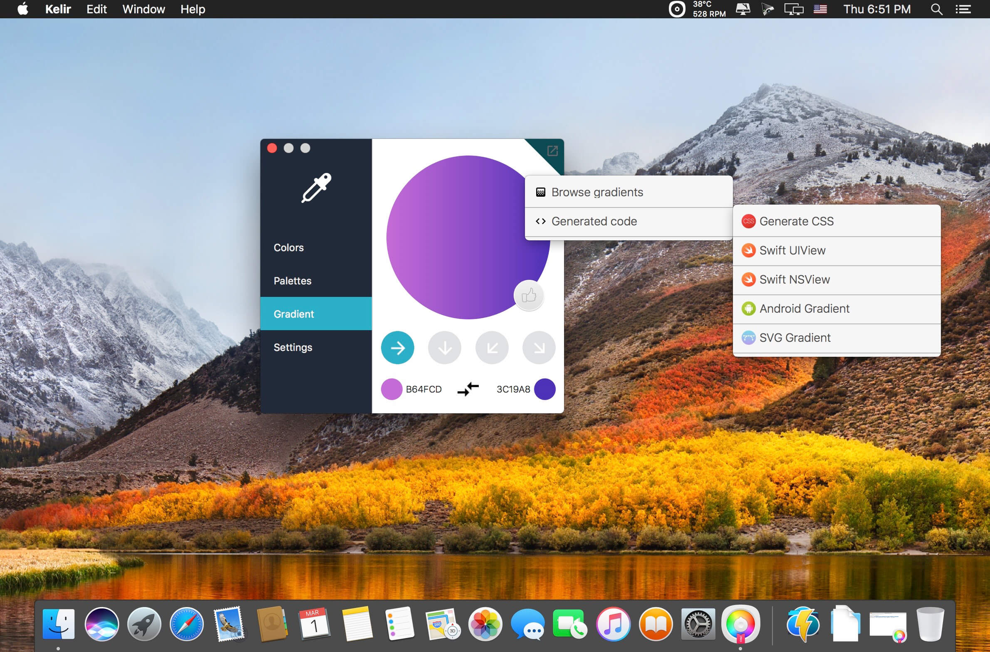The height and width of the screenshot is (652, 990).
Task: Click the Browse gradients grid icon
Action: pos(540,192)
